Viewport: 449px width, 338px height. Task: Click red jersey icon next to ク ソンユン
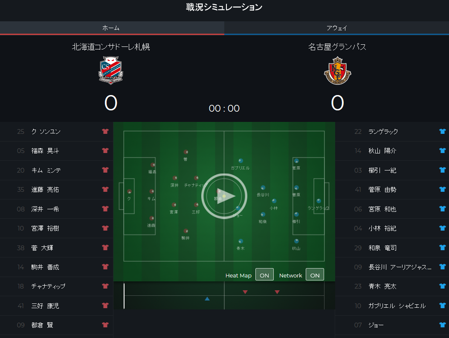point(105,131)
